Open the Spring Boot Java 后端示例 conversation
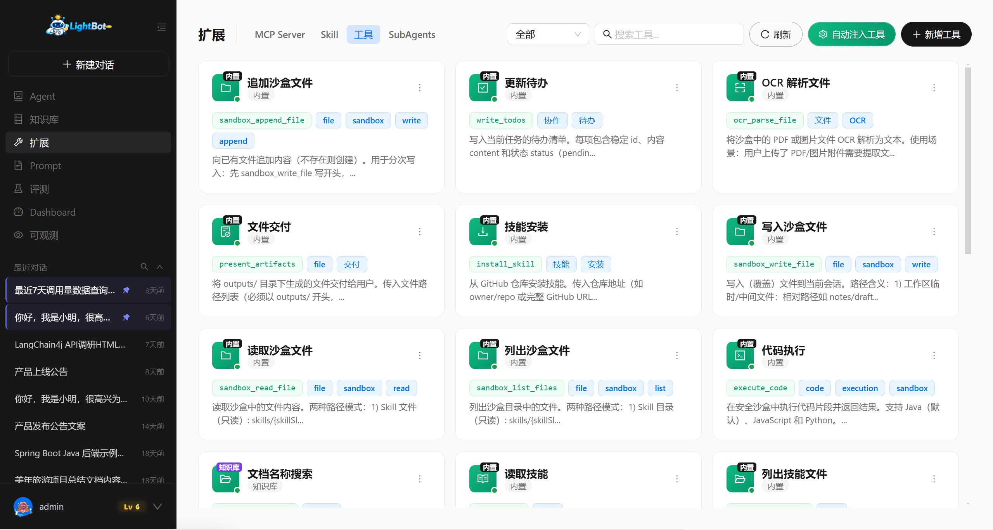This screenshot has height=530, width=993. click(x=88, y=453)
